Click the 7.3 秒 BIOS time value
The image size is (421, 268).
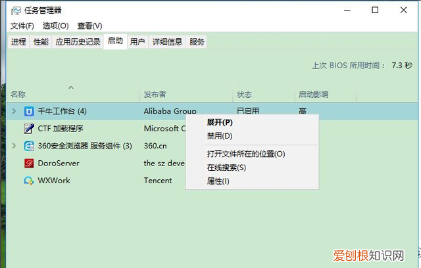click(x=402, y=66)
